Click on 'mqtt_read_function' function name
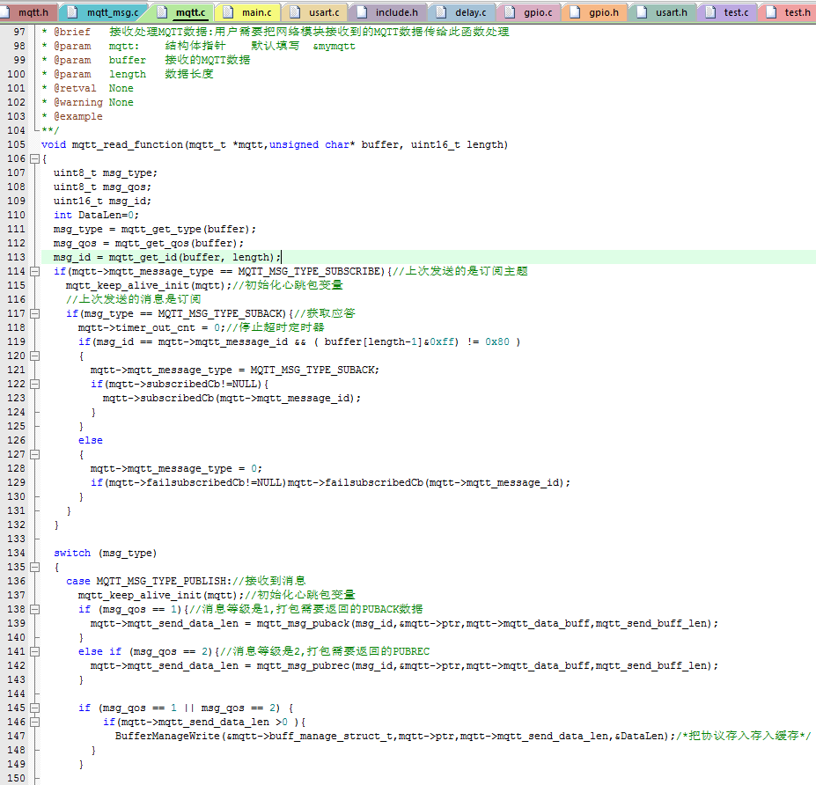 (x=128, y=144)
